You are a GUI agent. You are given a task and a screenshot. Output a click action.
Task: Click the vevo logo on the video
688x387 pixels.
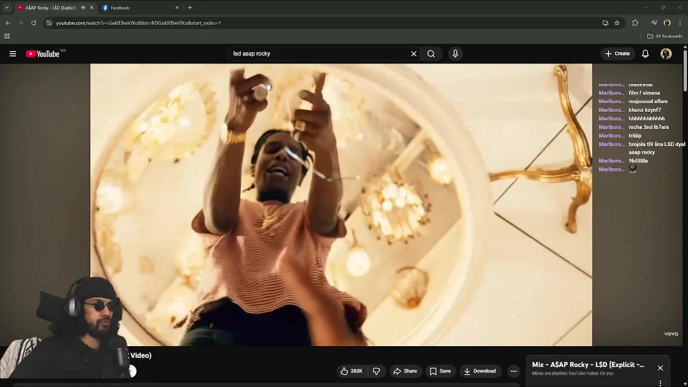[671, 334]
